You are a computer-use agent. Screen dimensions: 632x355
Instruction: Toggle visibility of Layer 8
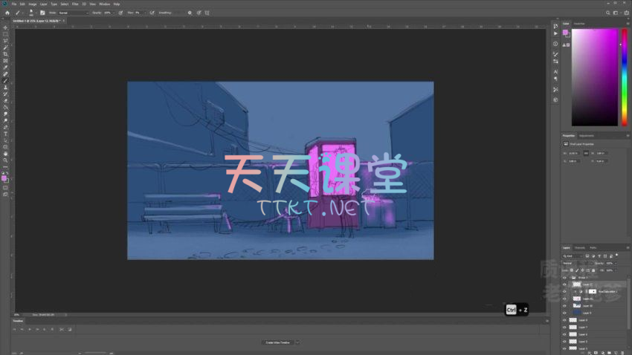564,320
